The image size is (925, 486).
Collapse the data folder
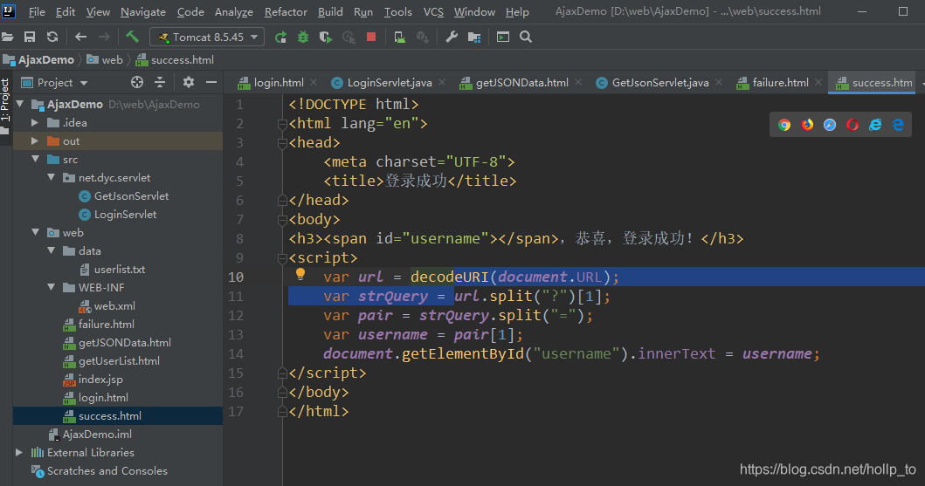[x=52, y=250]
